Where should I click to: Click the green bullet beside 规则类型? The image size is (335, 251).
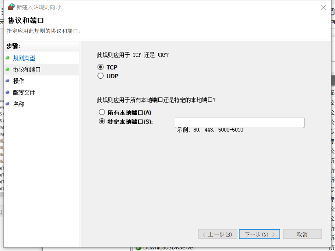[x=7, y=58]
